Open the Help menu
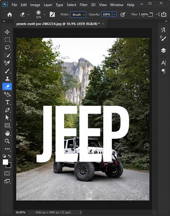Viewport: 170px width, 216px height. [x=131, y=5]
